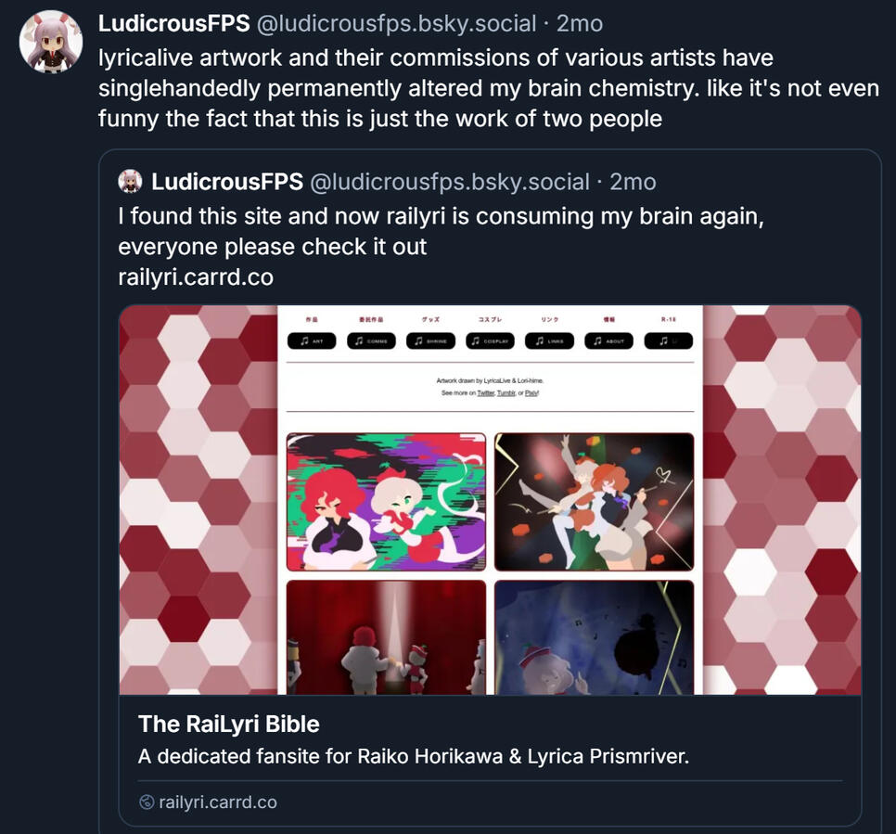The width and height of the screenshot is (896, 834).
Task: Click the ABOUT music-note button
Action: click(x=609, y=340)
